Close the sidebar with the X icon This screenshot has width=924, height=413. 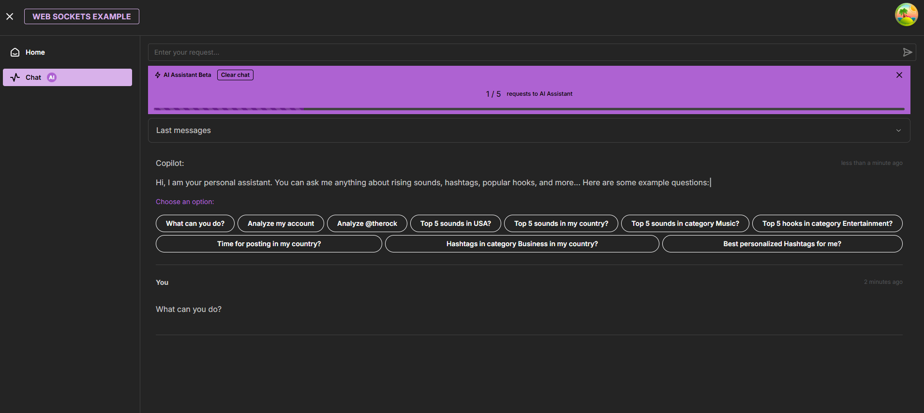[x=10, y=16]
